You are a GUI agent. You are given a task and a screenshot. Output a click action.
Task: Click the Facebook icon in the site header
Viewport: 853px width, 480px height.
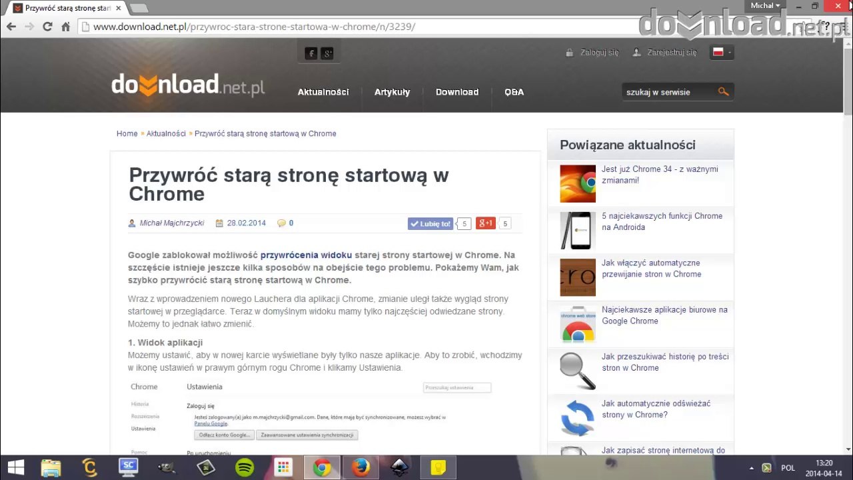[x=311, y=53]
